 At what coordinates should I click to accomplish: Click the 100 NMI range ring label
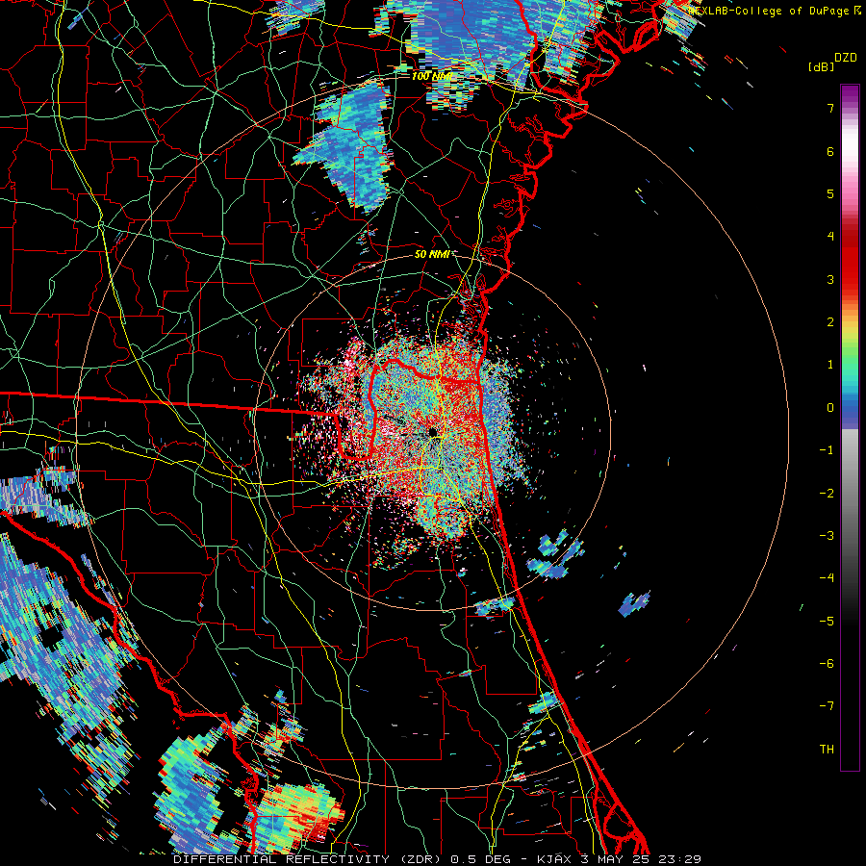(x=432, y=76)
